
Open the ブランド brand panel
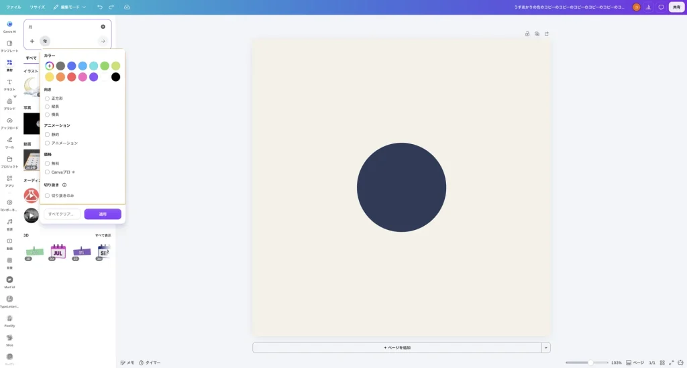(9, 104)
